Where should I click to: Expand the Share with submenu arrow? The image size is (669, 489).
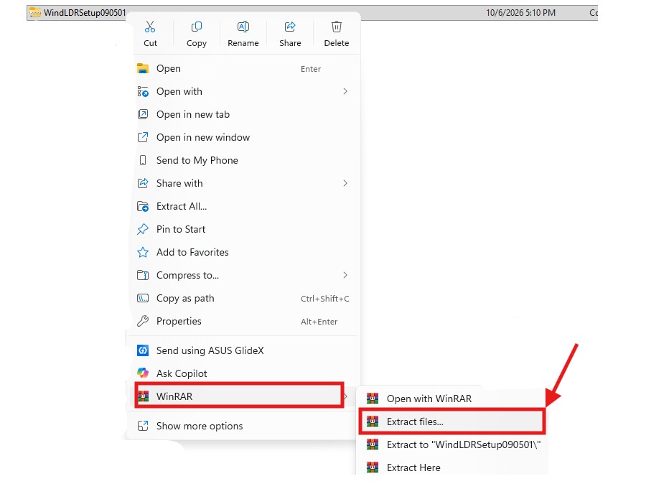tap(345, 183)
